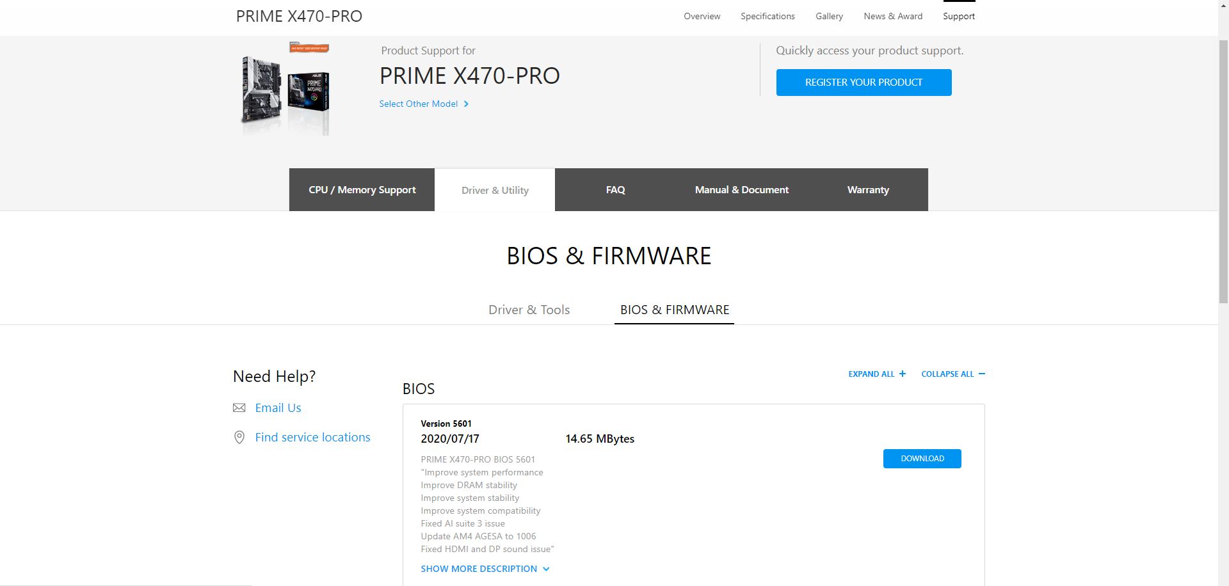Click Register Your Product
Screen dimensions: 1229x586
[864, 82]
